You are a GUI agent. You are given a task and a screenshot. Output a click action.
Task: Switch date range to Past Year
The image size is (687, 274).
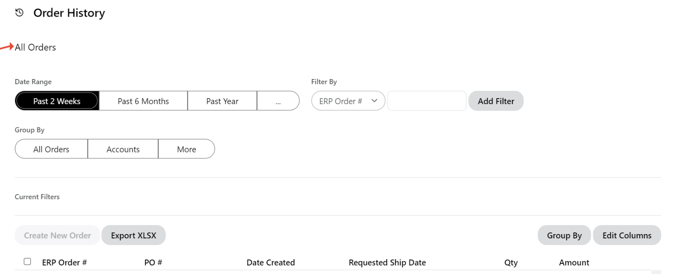[x=222, y=101]
